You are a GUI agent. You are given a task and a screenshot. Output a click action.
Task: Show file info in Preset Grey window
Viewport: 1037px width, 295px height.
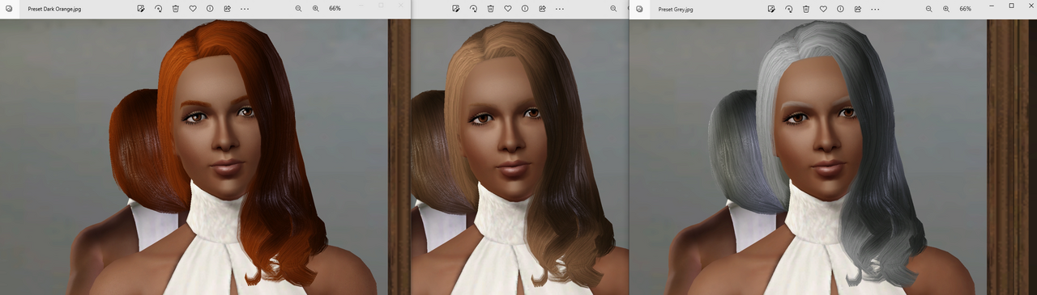pos(840,8)
